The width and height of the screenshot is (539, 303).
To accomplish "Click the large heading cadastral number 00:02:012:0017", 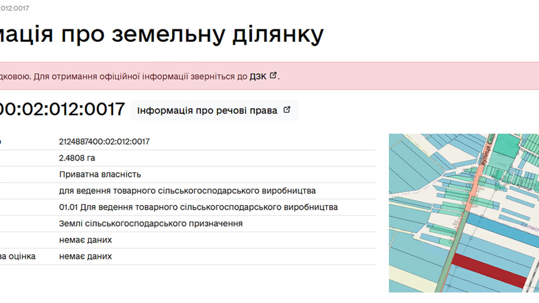I will (x=62, y=109).
